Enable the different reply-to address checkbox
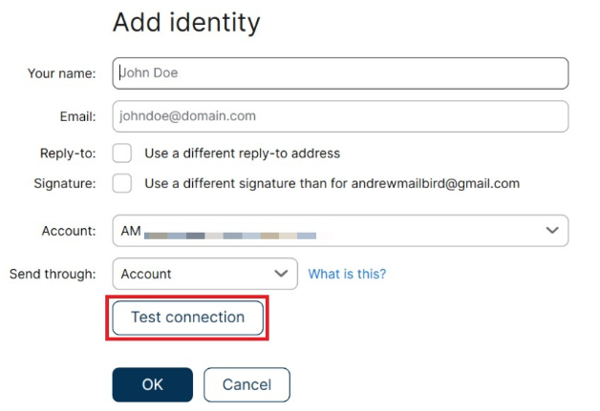 pyautogui.click(x=122, y=154)
